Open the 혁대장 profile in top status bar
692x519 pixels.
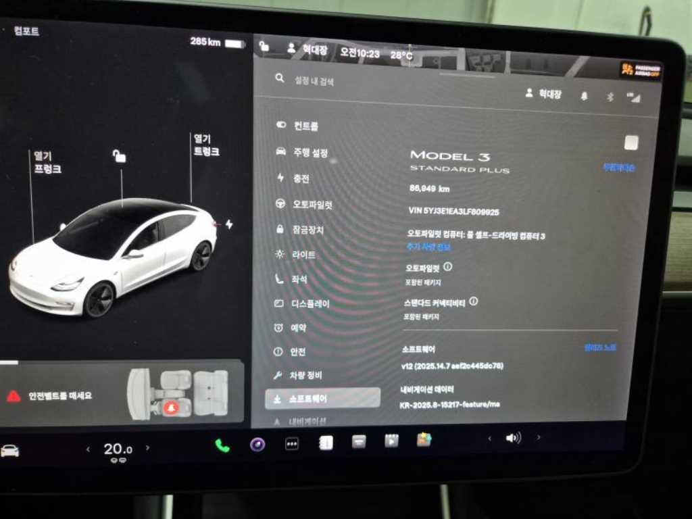tap(307, 49)
